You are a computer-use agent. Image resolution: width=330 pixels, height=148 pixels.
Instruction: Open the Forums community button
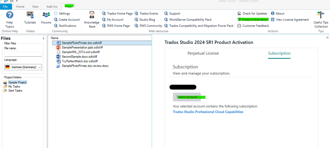(46, 18)
